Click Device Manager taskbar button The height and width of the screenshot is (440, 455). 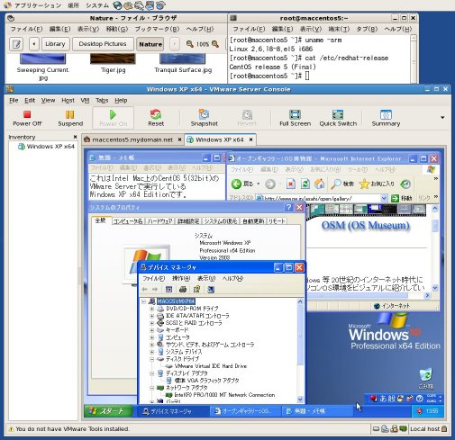point(172,411)
